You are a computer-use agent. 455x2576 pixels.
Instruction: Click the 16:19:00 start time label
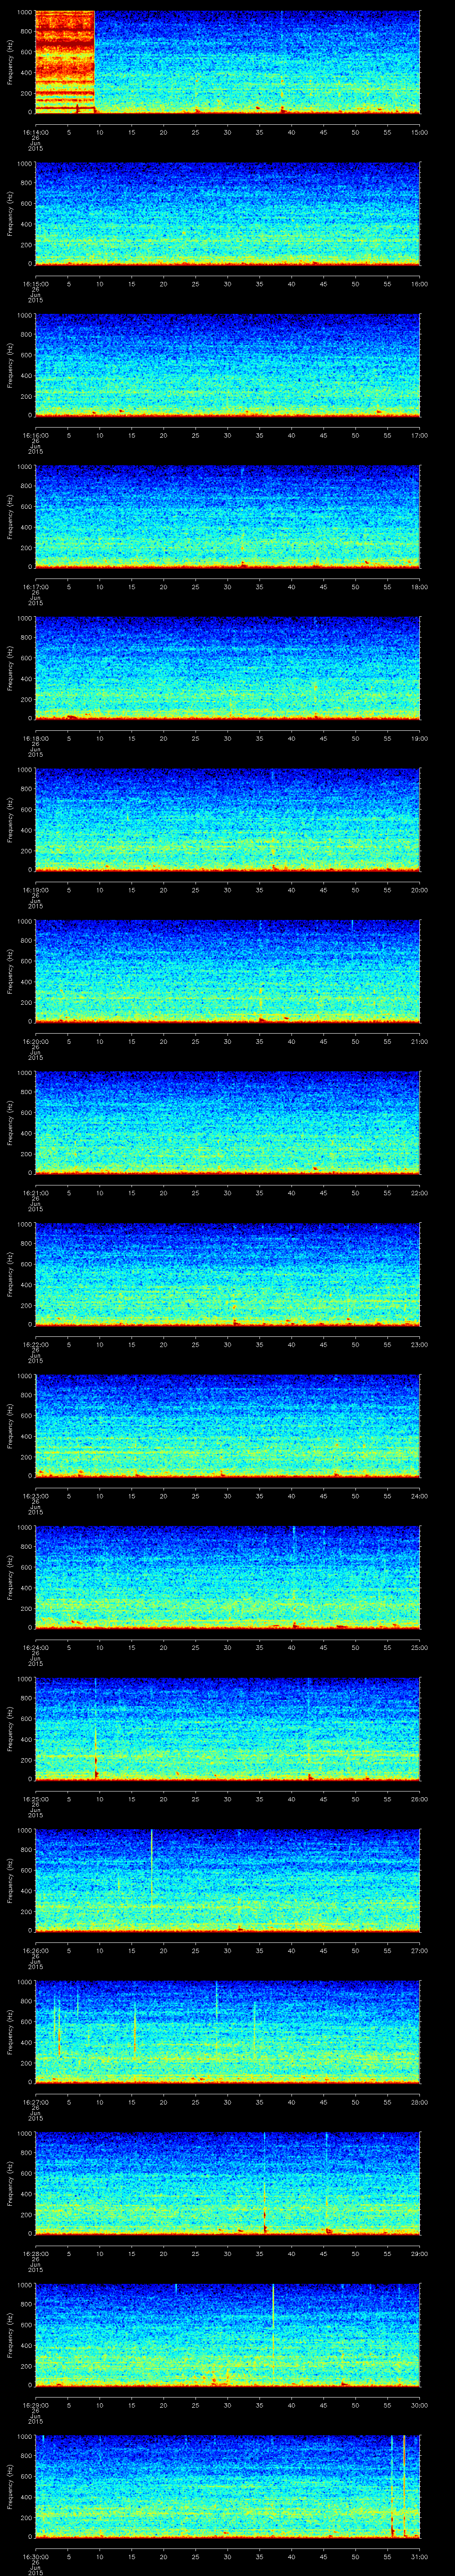pos(35,890)
